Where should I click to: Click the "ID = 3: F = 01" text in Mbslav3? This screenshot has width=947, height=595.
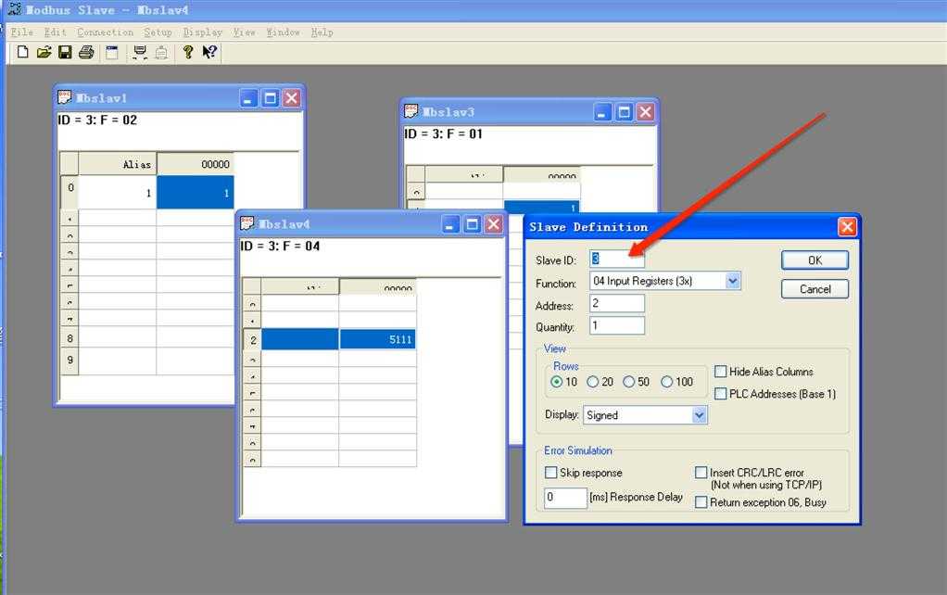pos(444,133)
